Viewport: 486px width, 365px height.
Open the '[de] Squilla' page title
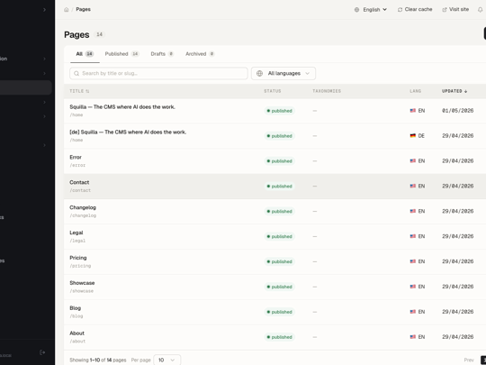point(128,132)
